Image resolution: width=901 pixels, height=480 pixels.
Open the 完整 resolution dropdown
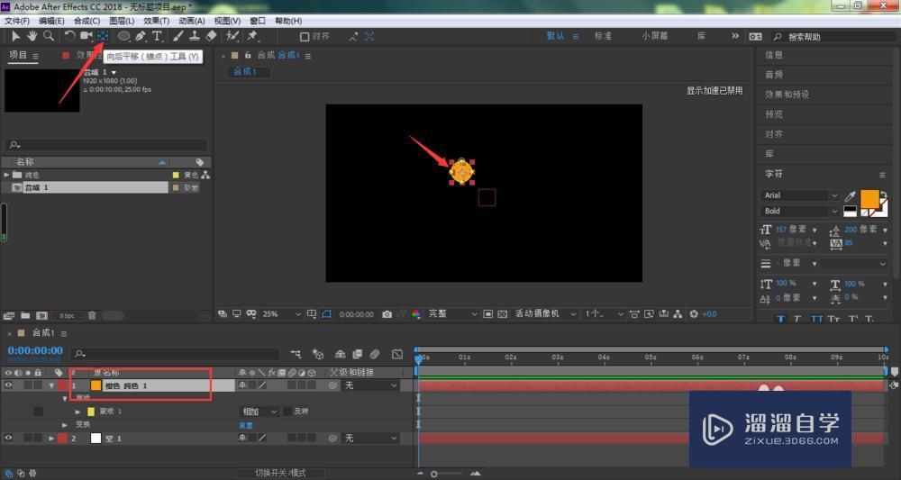pos(452,314)
